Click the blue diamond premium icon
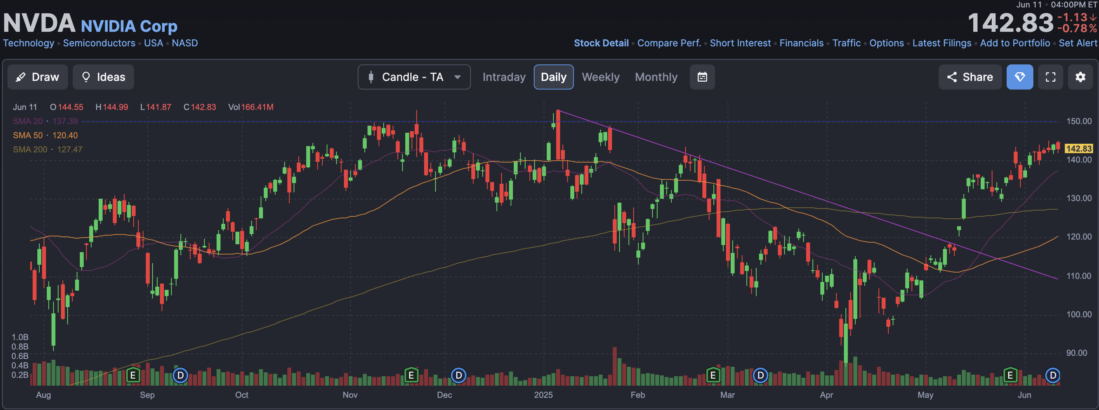 click(1020, 77)
